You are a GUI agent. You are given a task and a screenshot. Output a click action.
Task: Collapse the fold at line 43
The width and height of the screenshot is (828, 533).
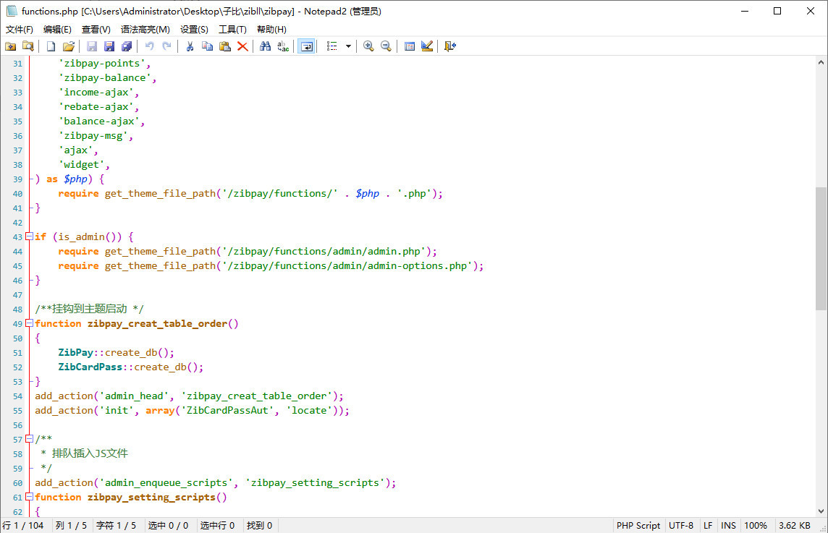point(29,236)
